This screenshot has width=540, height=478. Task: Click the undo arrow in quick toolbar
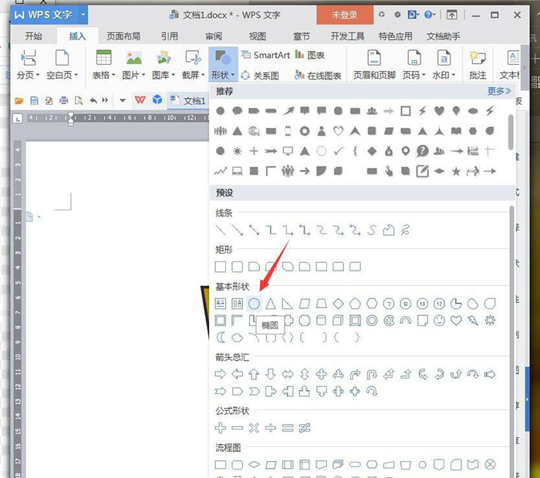click(x=93, y=100)
